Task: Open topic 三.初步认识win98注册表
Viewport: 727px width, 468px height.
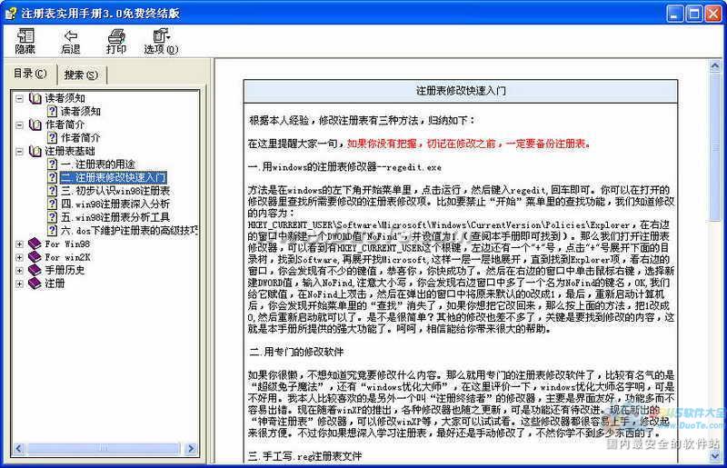Action: (115, 191)
